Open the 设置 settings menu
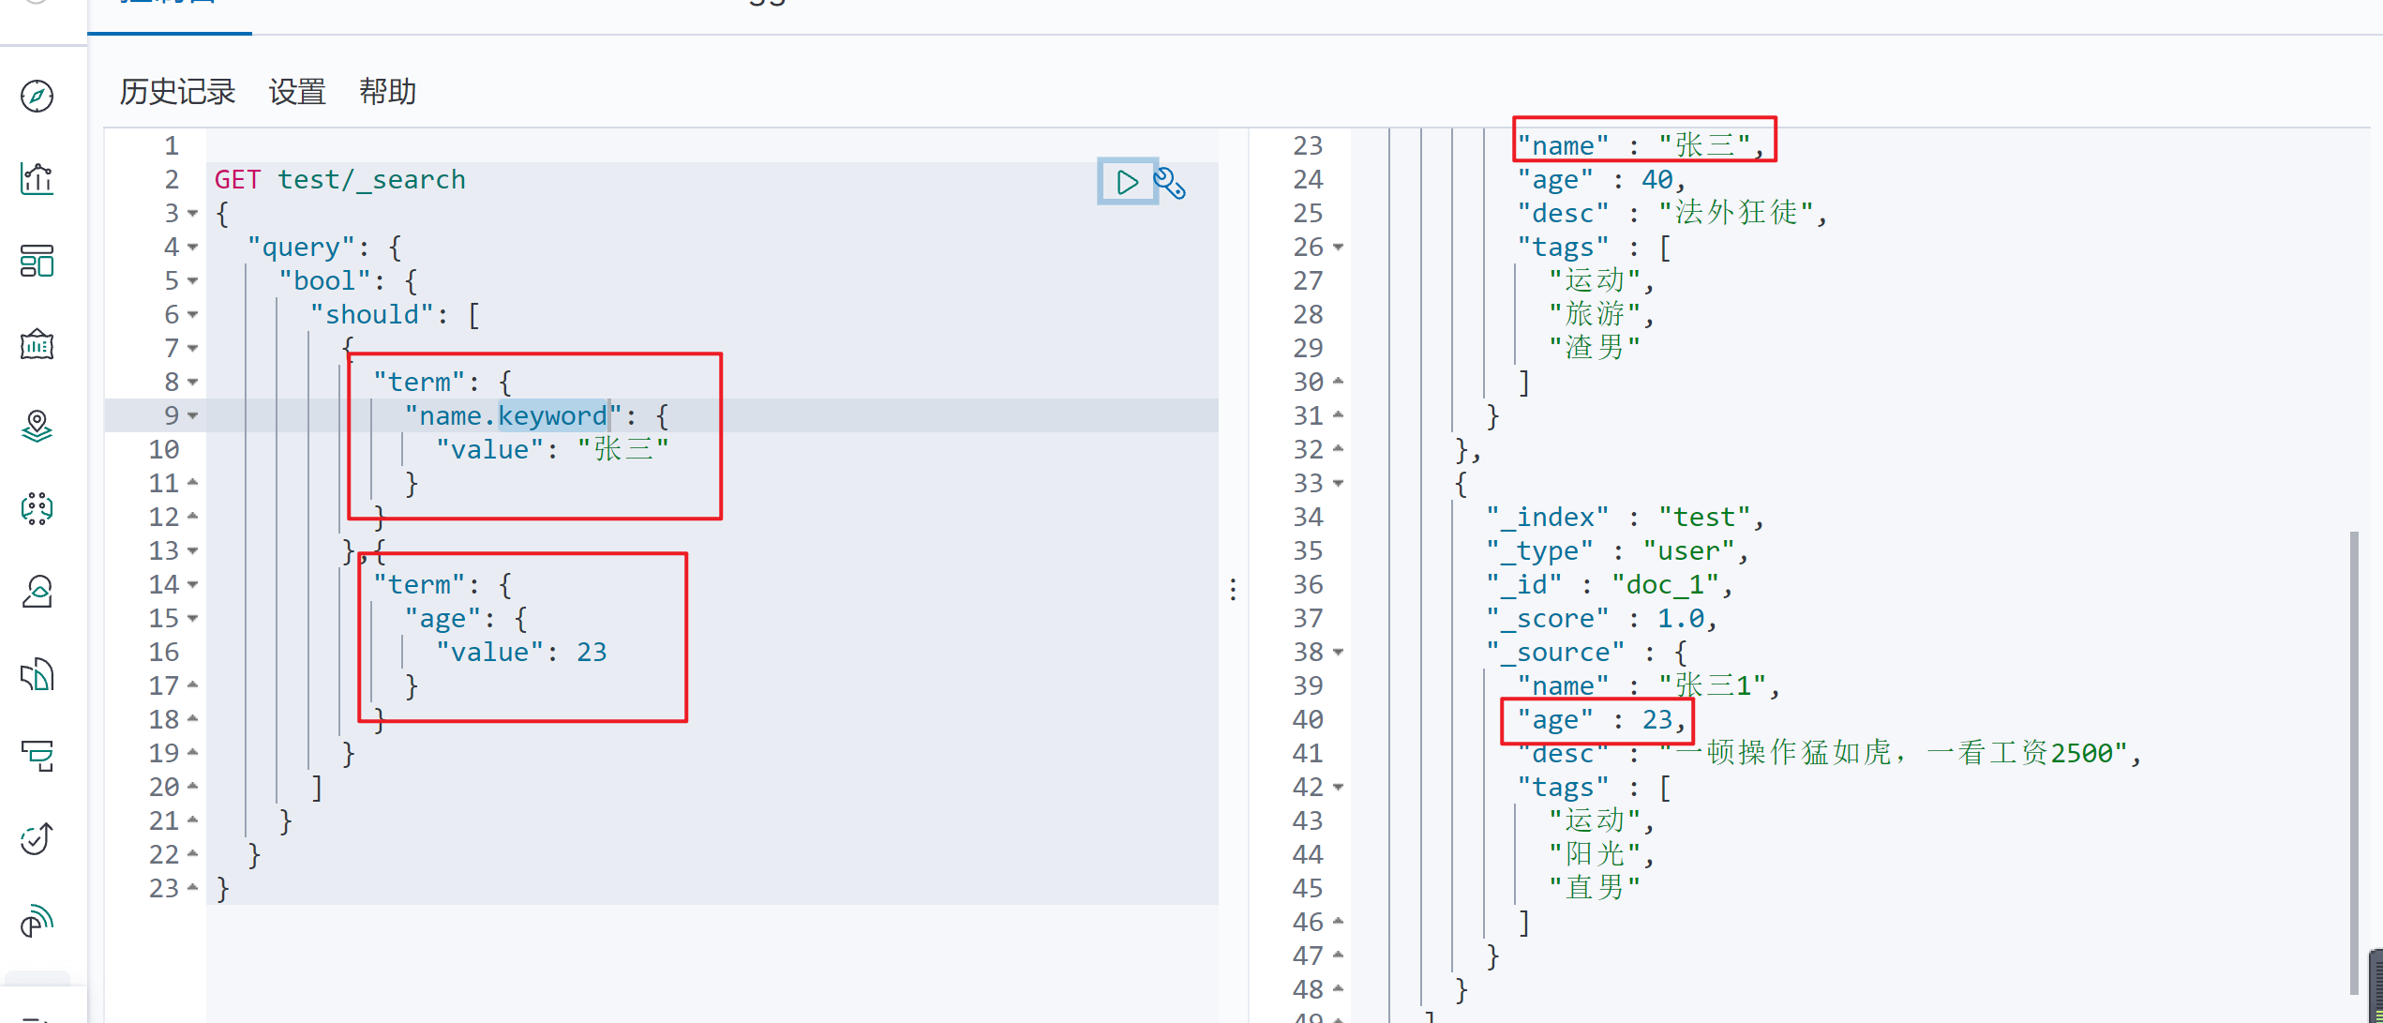Screen dimensions: 2383x1023 (x=297, y=92)
